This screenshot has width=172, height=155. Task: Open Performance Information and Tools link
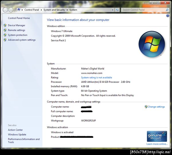pos(24,141)
